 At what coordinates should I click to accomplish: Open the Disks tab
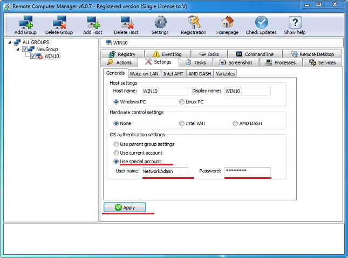(209, 54)
